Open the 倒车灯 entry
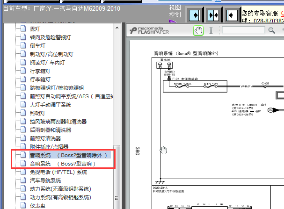284x209 pixels. [x=37, y=46]
